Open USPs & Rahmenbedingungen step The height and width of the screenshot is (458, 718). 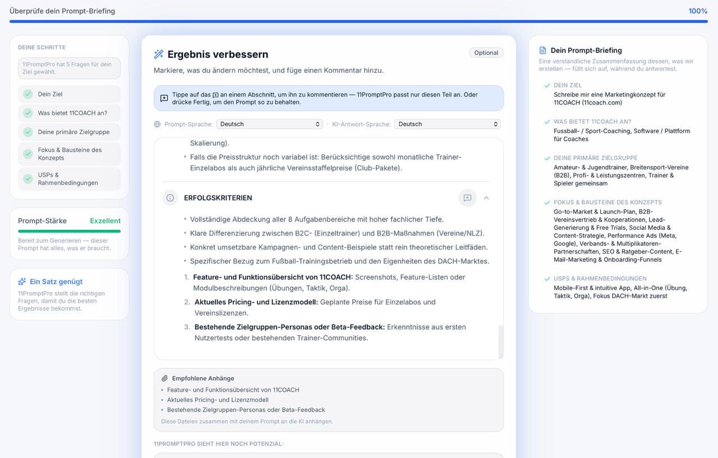[69, 179]
